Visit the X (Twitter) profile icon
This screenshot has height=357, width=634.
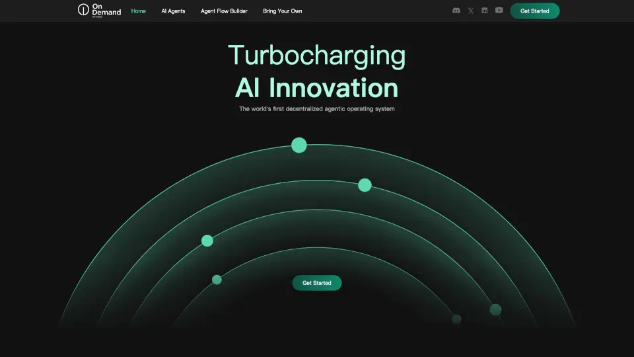point(471,11)
